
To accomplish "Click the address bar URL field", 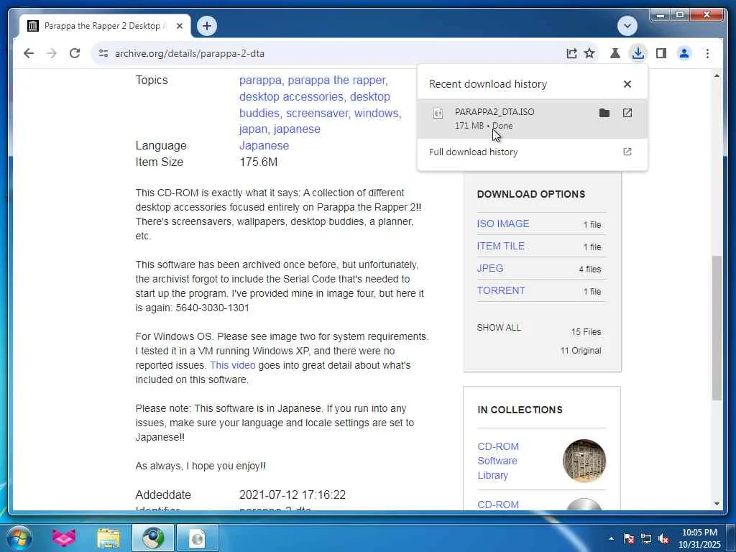I will (x=328, y=53).
